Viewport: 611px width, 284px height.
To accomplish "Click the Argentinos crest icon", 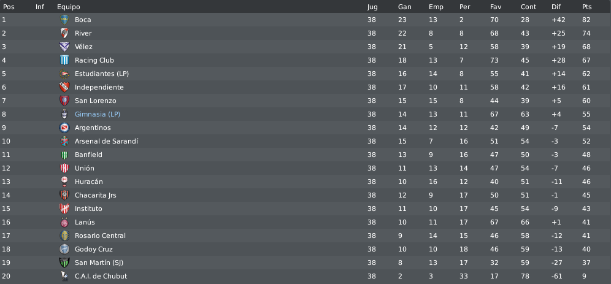I will click(x=64, y=128).
